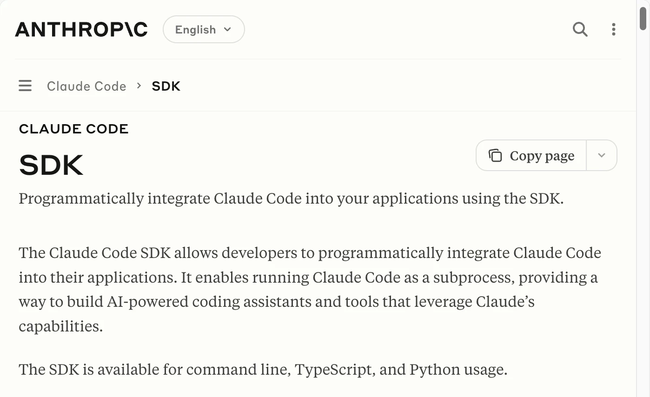Click the large SDK page heading
650x397 pixels.
tap(51, 165)
